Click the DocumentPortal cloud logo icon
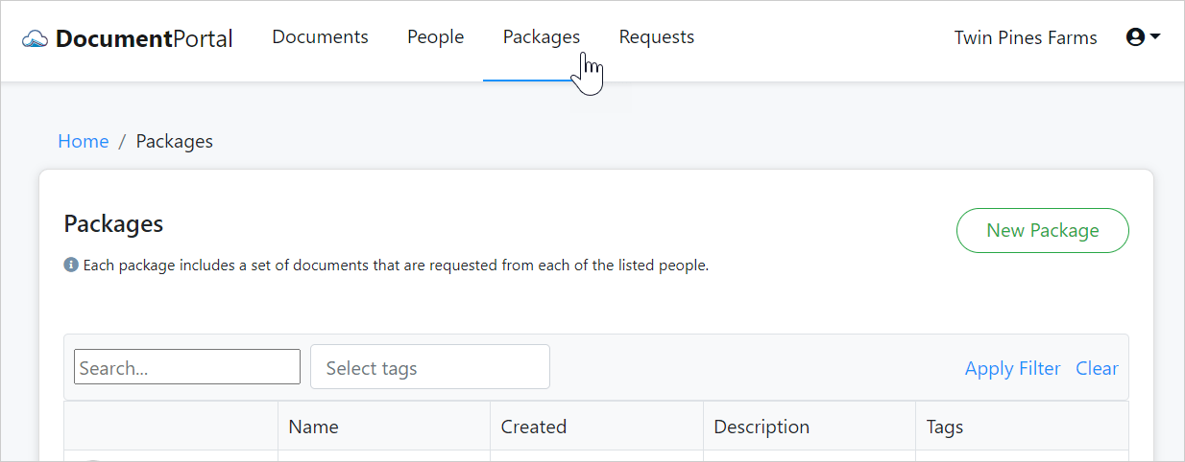The width and height of the screenshot is (1185, 462). click(x=36, y=39)
